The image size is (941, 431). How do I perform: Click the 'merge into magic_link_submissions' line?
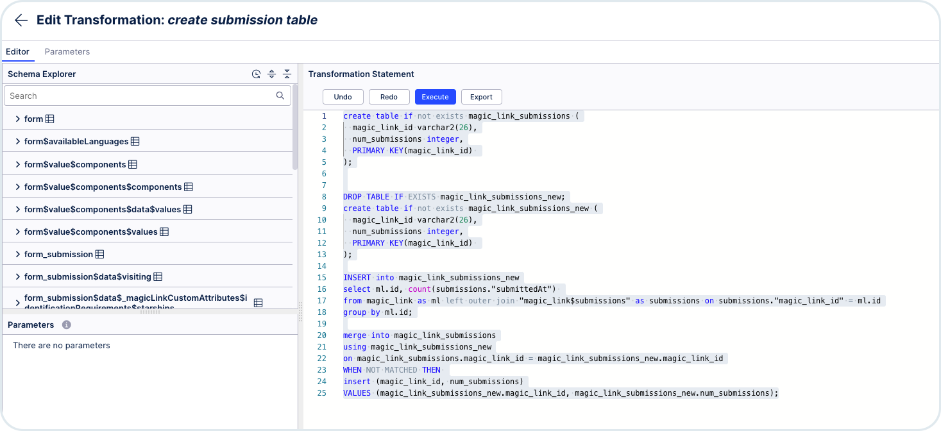point(420,335)
